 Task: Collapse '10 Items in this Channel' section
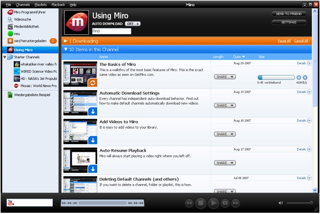(66, 50)
